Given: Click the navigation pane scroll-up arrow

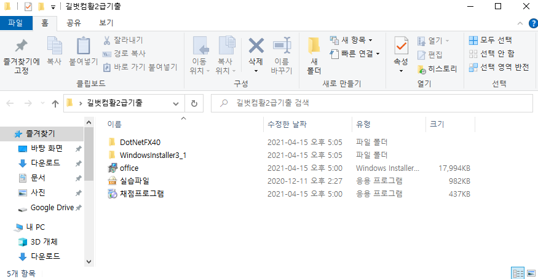Looking at the screenshot, I should coord(89,122).
